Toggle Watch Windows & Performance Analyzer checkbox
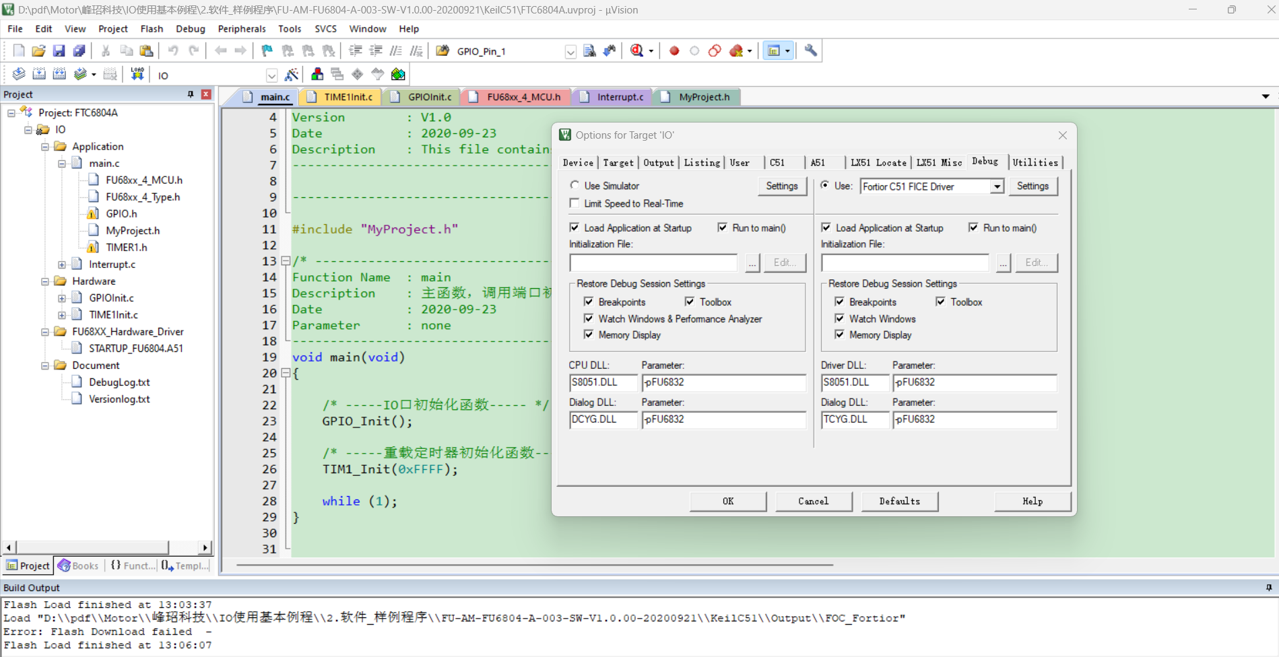Screen dimensions: 1279x657 589,318
